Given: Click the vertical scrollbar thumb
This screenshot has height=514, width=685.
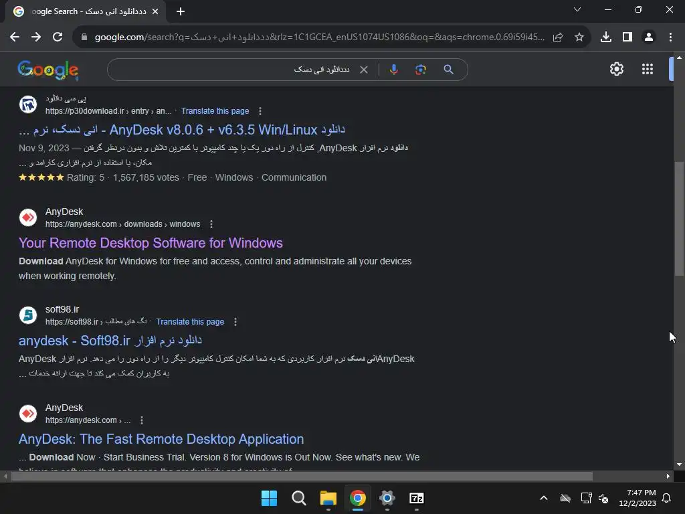Looking at the screenshot, I should 679,219.
